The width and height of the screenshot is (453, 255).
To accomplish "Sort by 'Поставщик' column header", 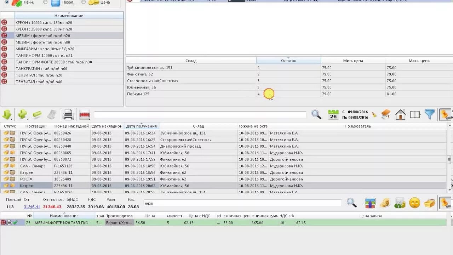I will [x=36, y=126].
